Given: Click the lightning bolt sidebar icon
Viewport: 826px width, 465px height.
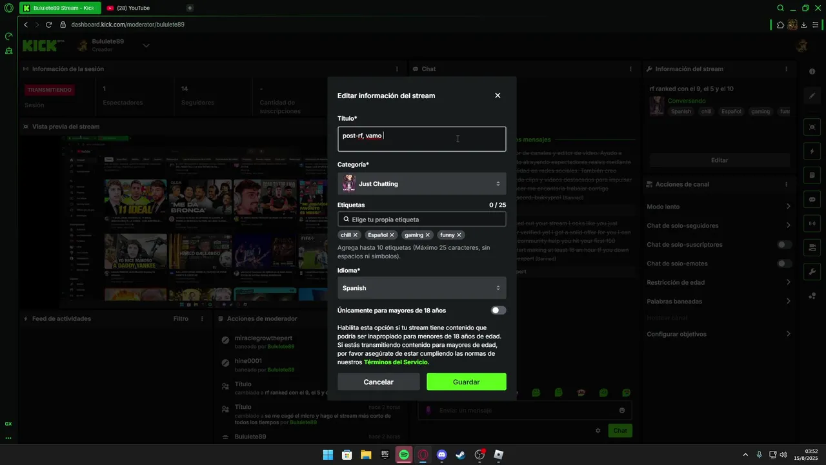Looking at the screenshot, I should click(x=812, y=151).
